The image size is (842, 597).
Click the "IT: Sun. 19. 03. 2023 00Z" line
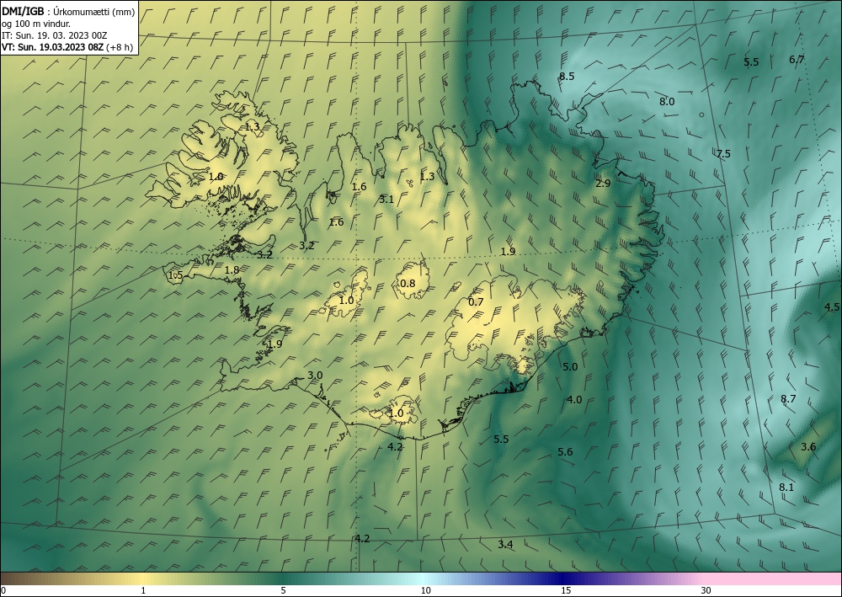(54, 35)
